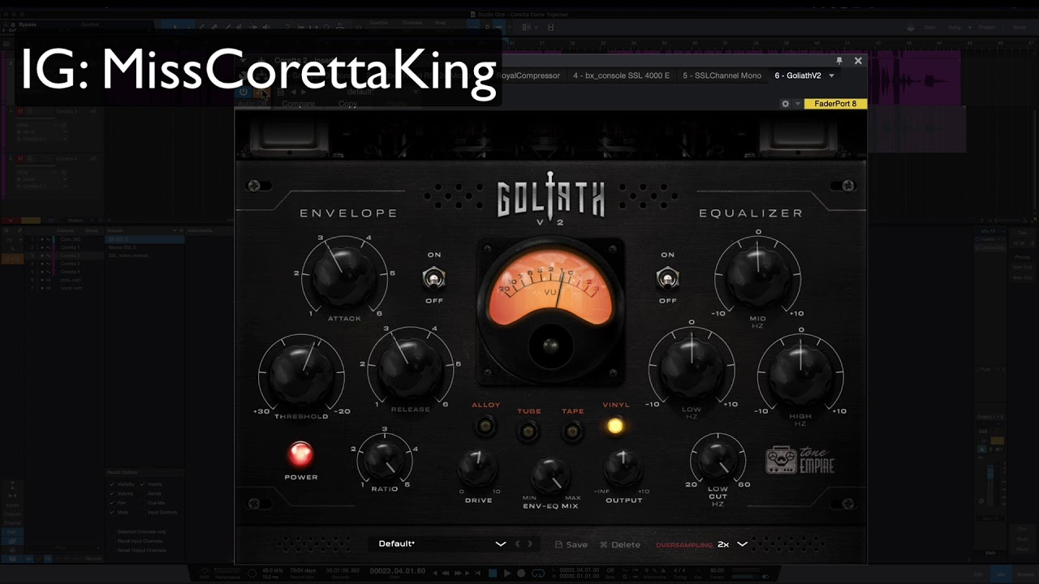Click the transport Stop button
The height and width of the screenshot is (584, 1039).
pos(492,573)
